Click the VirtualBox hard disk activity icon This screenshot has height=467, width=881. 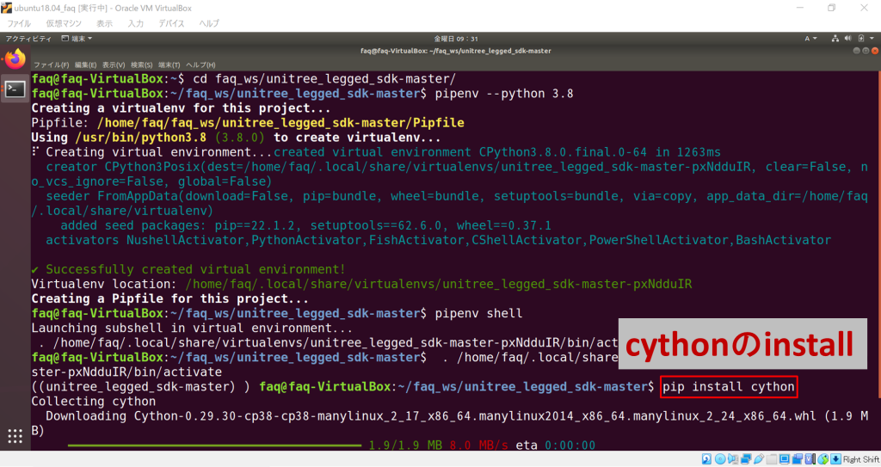coord(707,459)
